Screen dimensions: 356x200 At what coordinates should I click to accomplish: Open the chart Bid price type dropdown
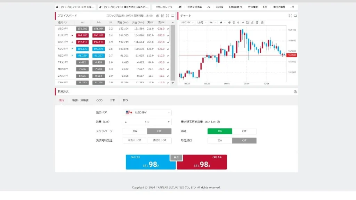pos(213,23)
